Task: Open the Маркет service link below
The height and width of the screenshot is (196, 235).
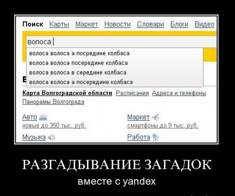Action: [x=138, y=117]
